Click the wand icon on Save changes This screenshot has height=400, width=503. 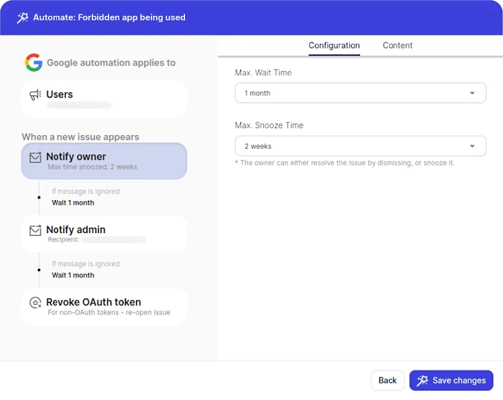[422, 381]
